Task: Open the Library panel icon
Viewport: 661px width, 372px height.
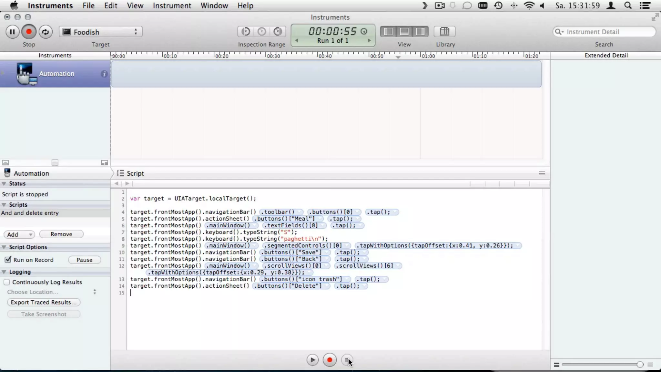Action: pos(444,32)
